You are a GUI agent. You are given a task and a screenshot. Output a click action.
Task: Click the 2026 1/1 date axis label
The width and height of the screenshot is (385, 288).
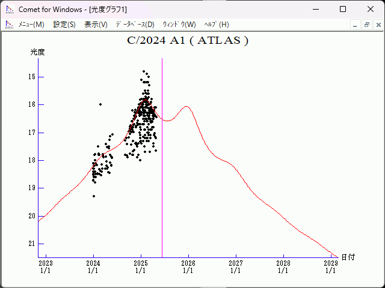188,267
